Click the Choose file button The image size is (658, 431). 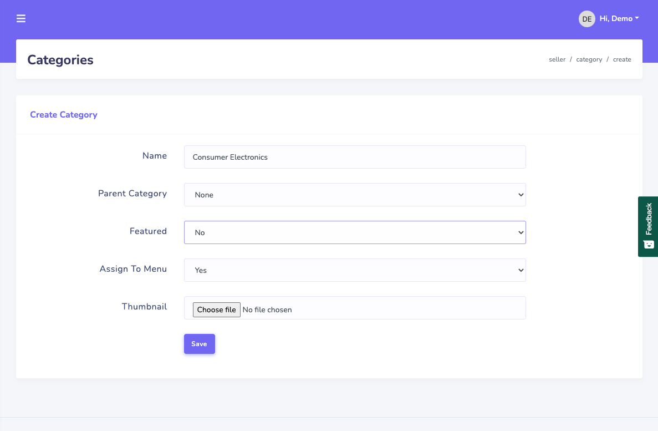pos(217,310)
